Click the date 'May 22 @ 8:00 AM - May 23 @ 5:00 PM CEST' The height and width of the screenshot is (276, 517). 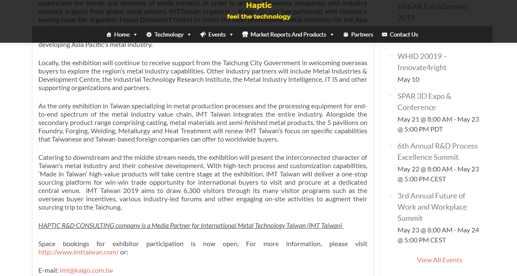click(x=438, y=174)
